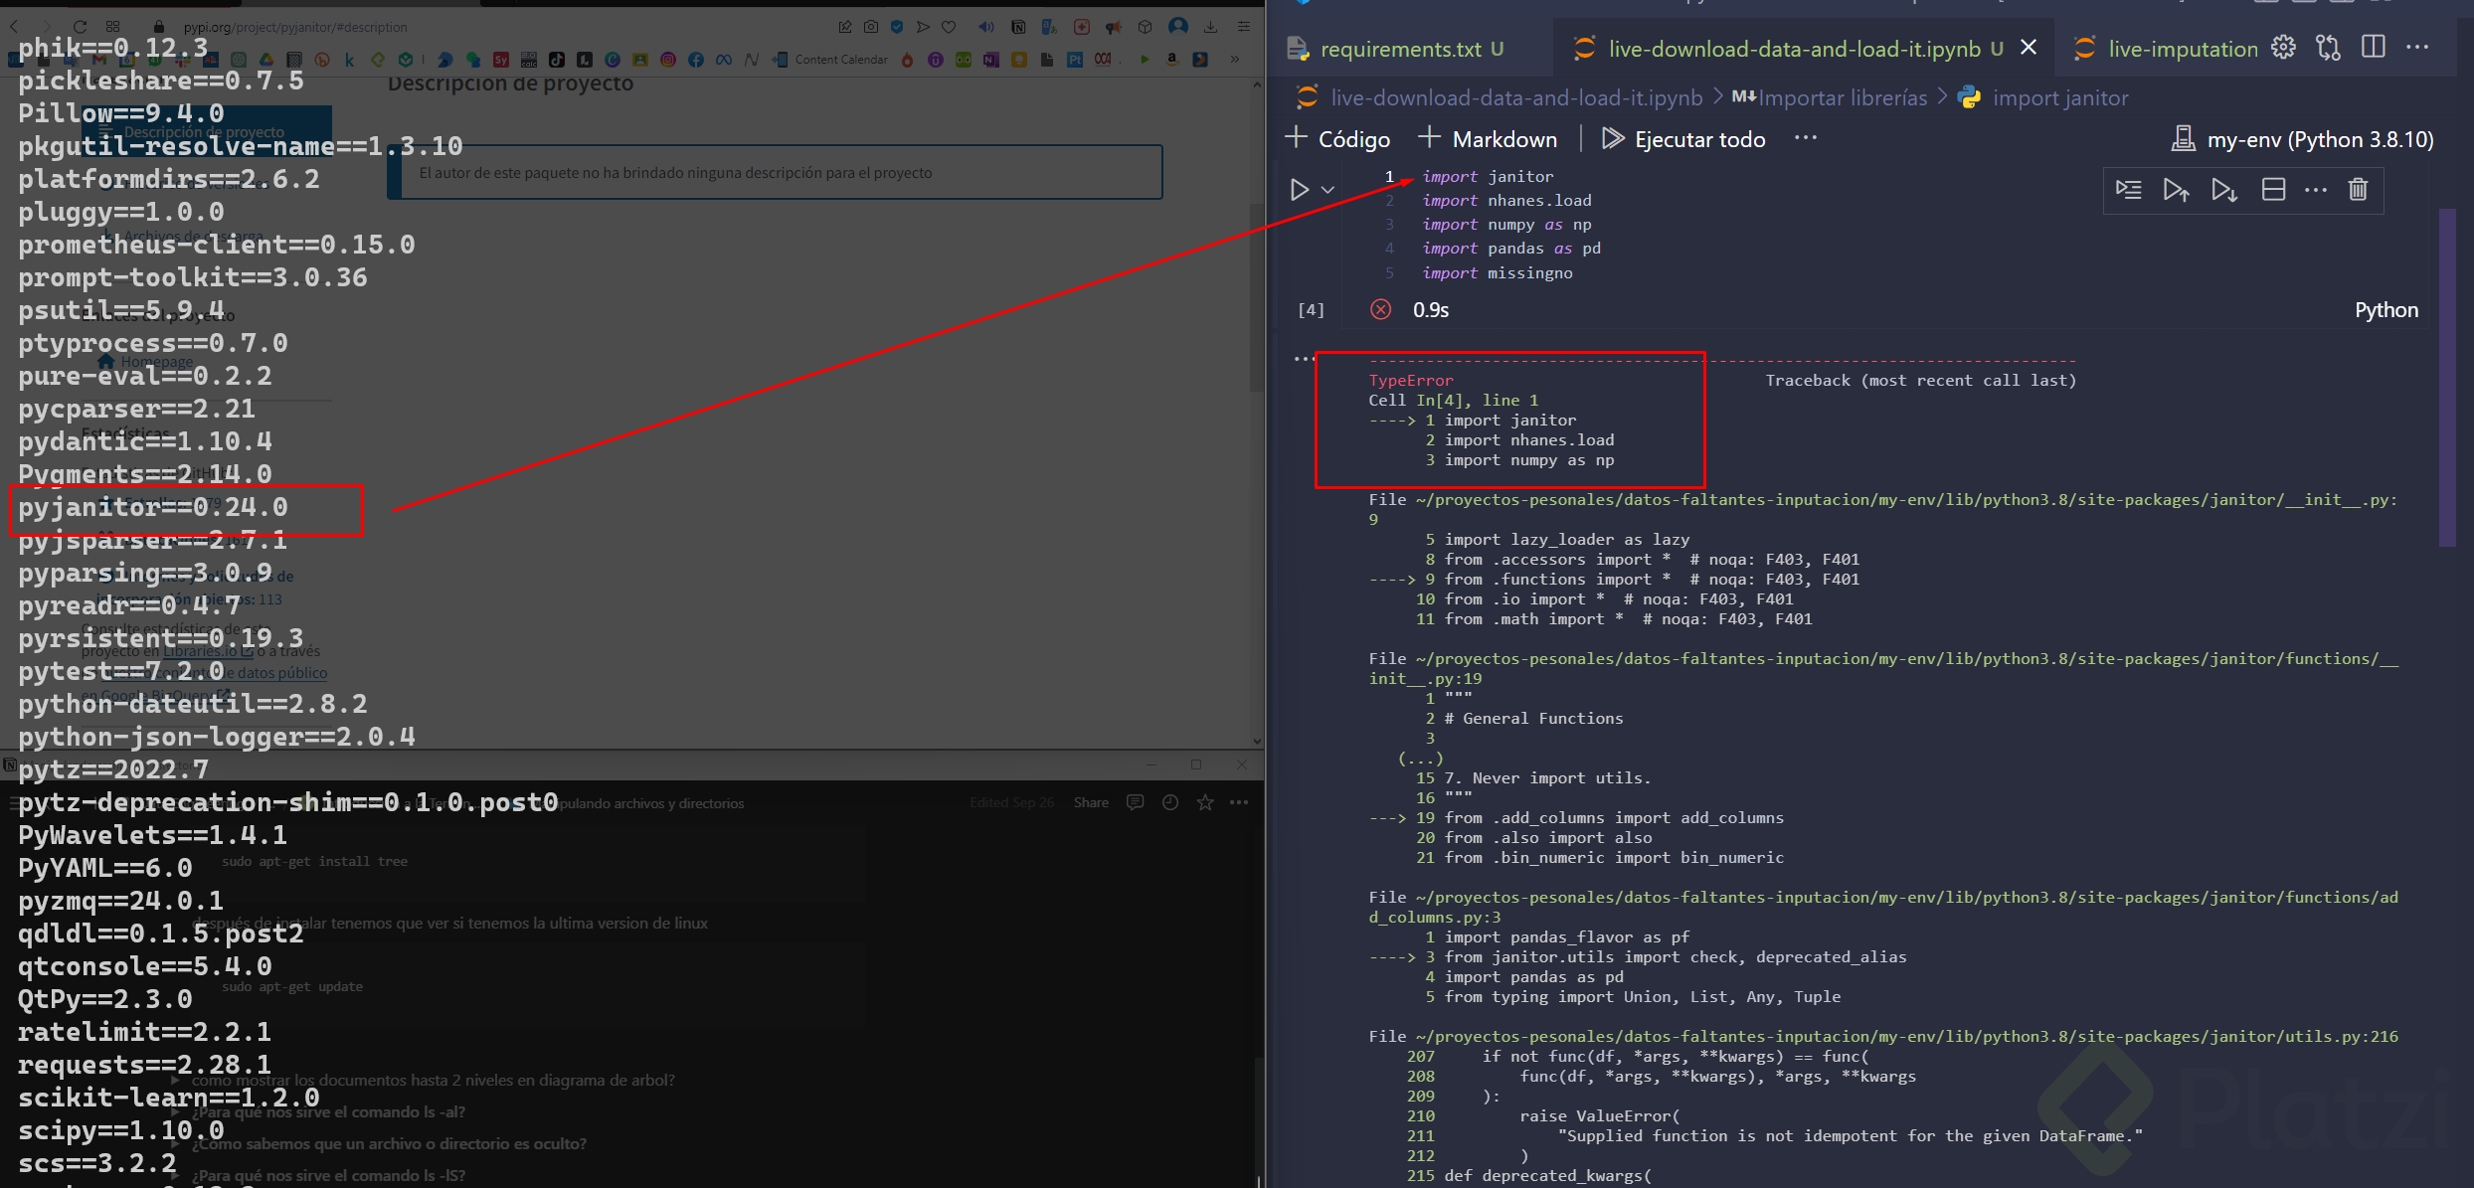Open notebook settings gear icon

[2283, 47]
